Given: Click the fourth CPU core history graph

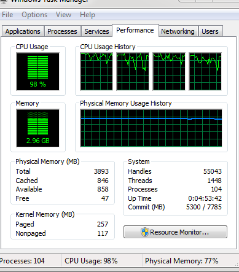Looking at the screenshot, I should coord(205,71).
